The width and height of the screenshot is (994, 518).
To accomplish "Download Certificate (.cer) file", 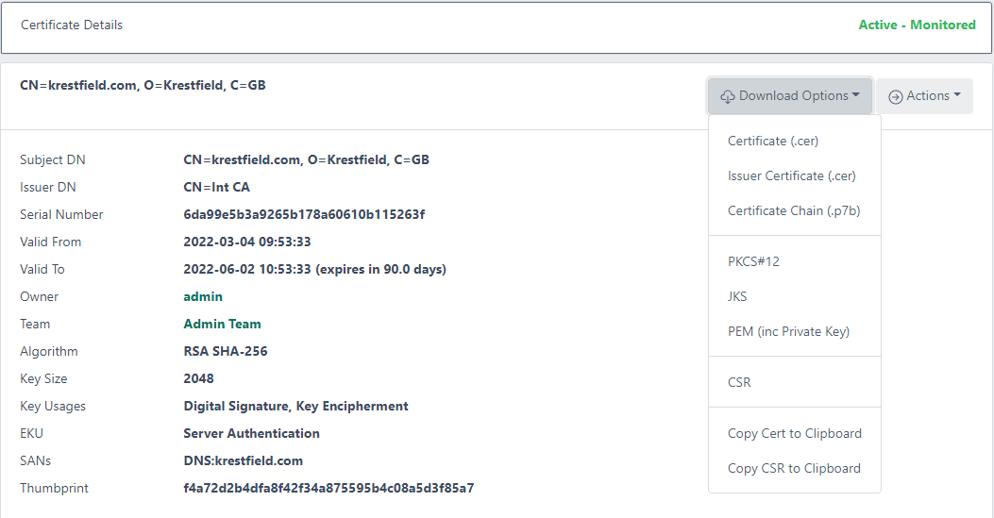I will pos(772,141).
